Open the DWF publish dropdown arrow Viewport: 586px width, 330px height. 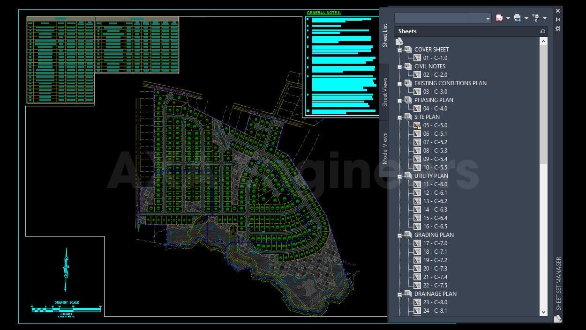click(507, 18)
